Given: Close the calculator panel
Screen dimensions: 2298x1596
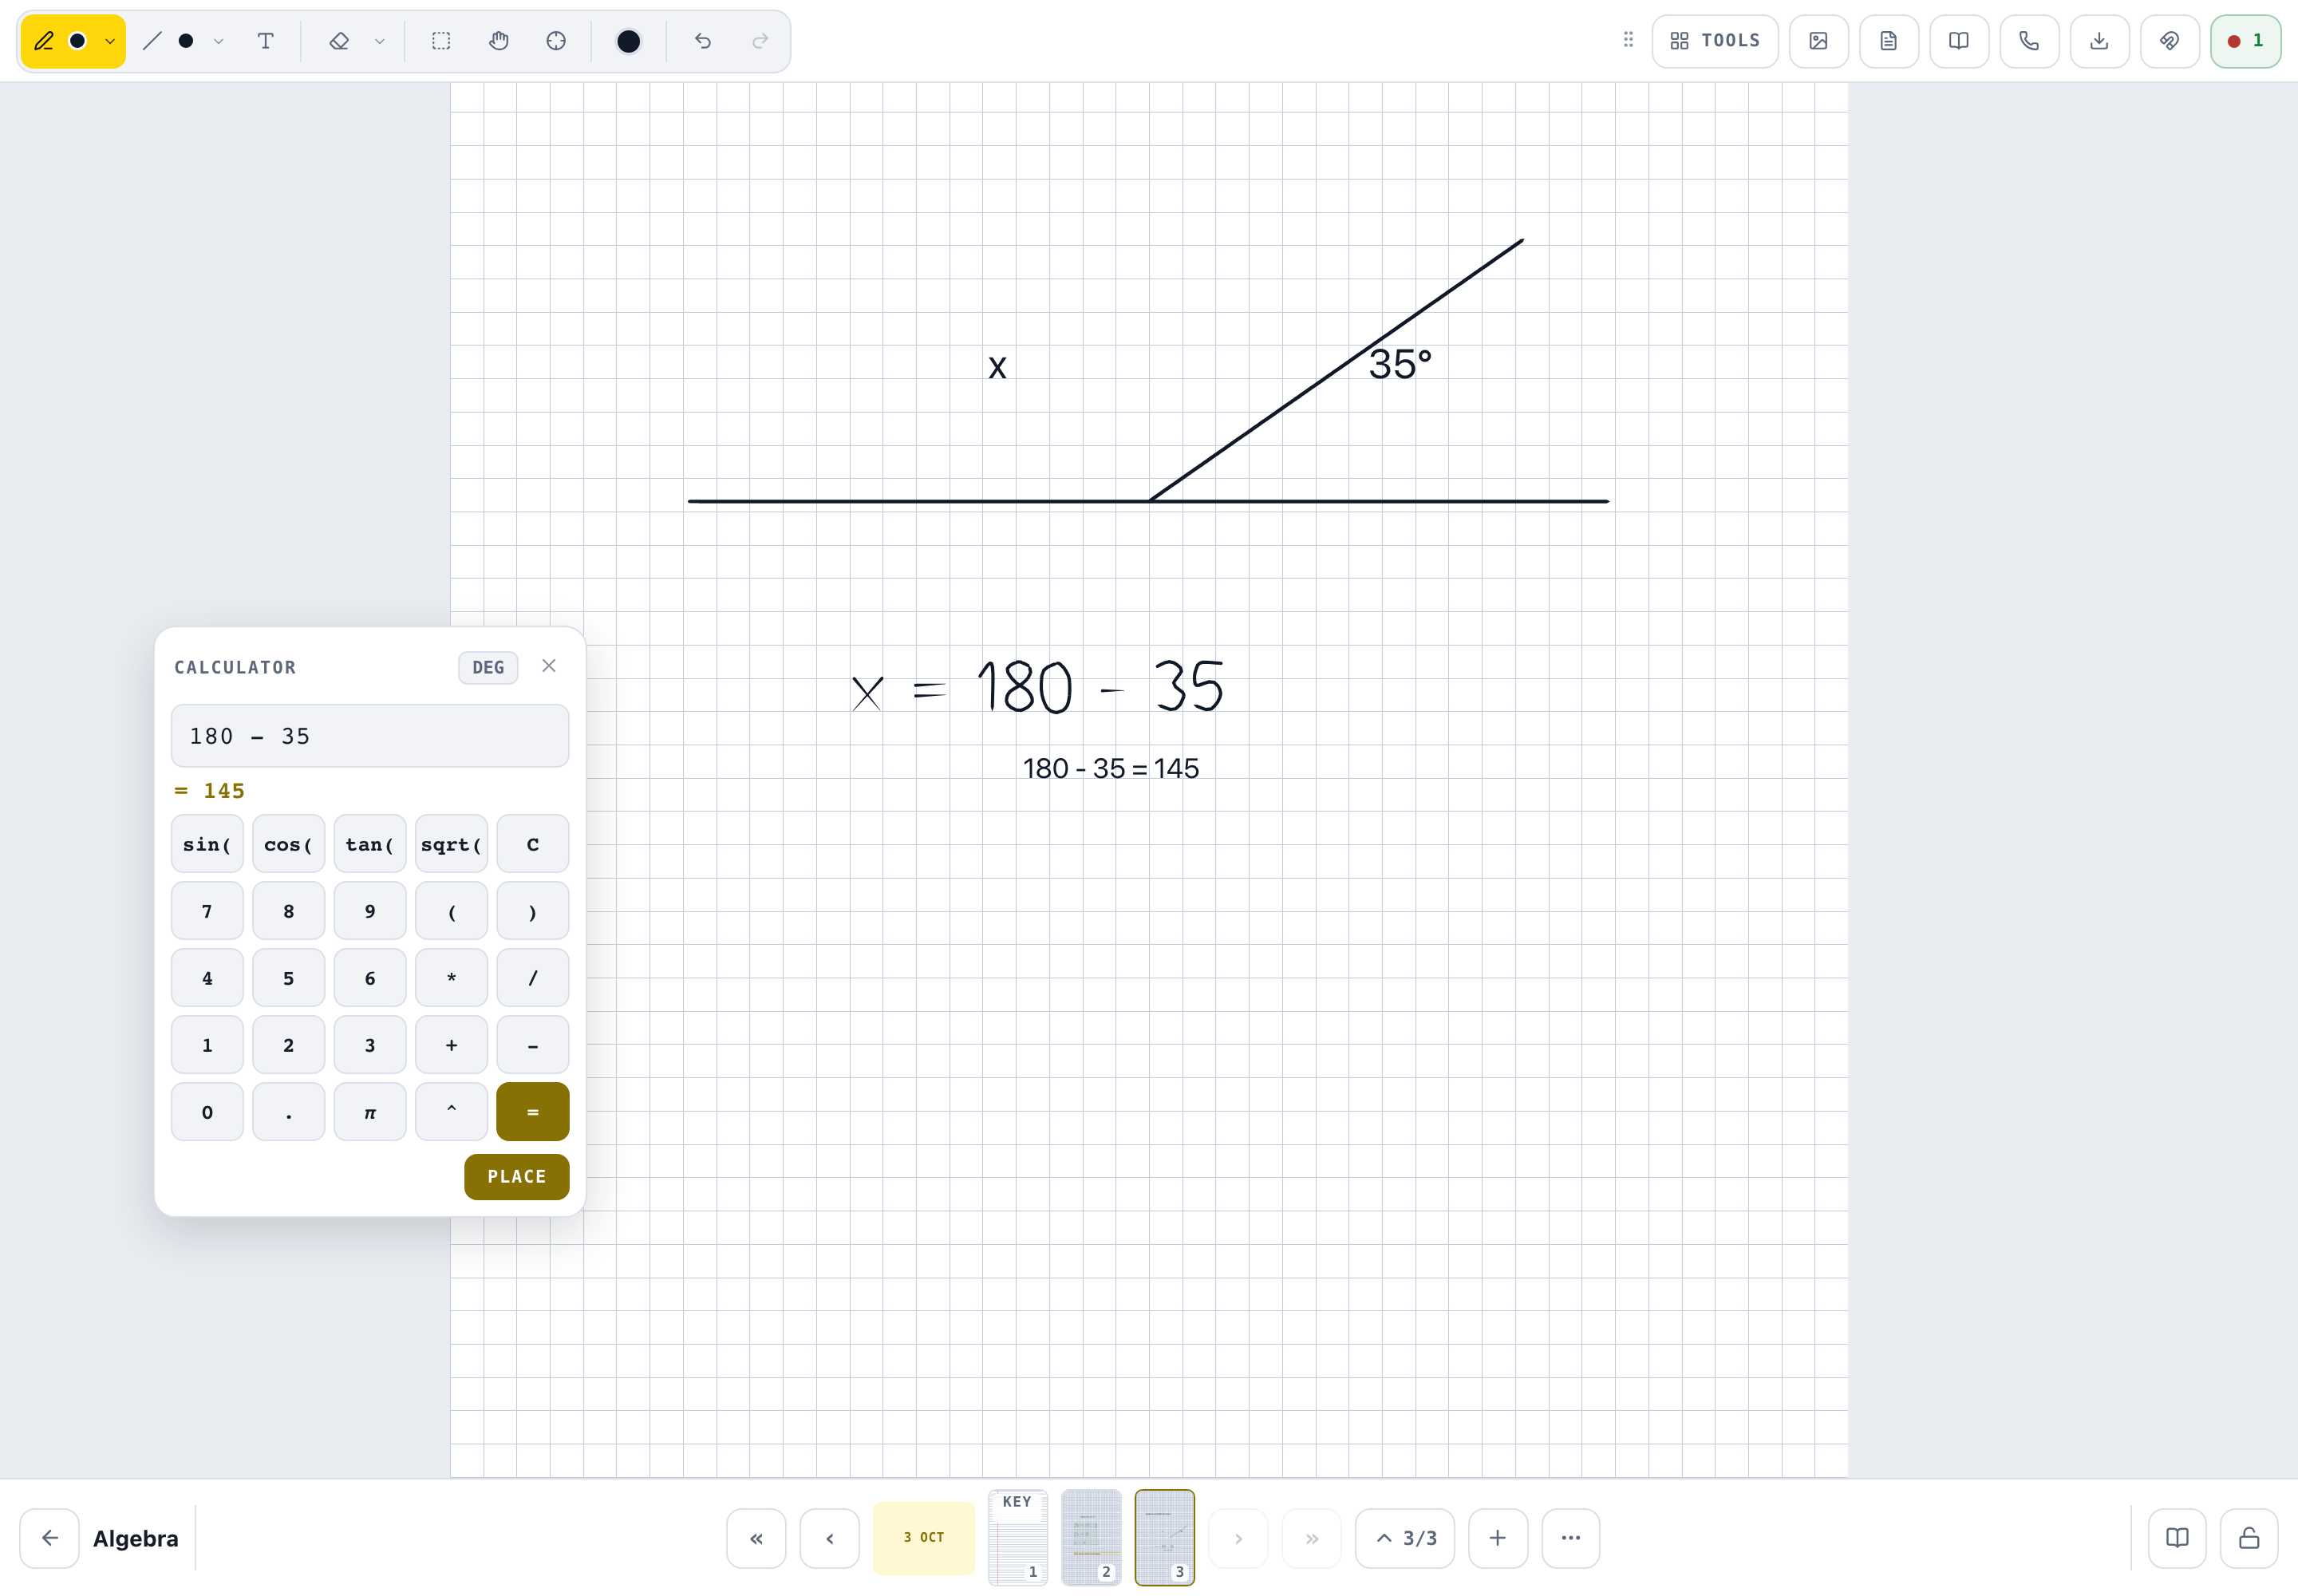Looking at the screenshot, I should click(549, 666).
